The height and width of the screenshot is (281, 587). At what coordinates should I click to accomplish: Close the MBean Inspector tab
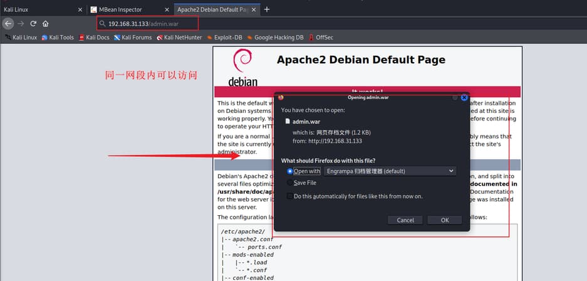coord(166,10)
